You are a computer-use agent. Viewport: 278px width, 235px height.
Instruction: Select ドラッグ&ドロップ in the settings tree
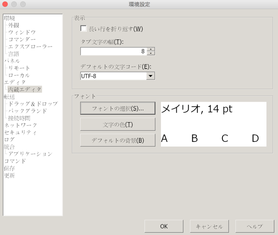[33, 104]
